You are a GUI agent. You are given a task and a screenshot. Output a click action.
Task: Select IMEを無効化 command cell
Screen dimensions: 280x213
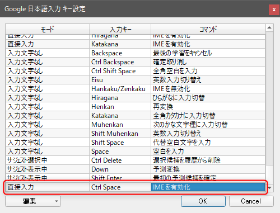click(208, 89)
